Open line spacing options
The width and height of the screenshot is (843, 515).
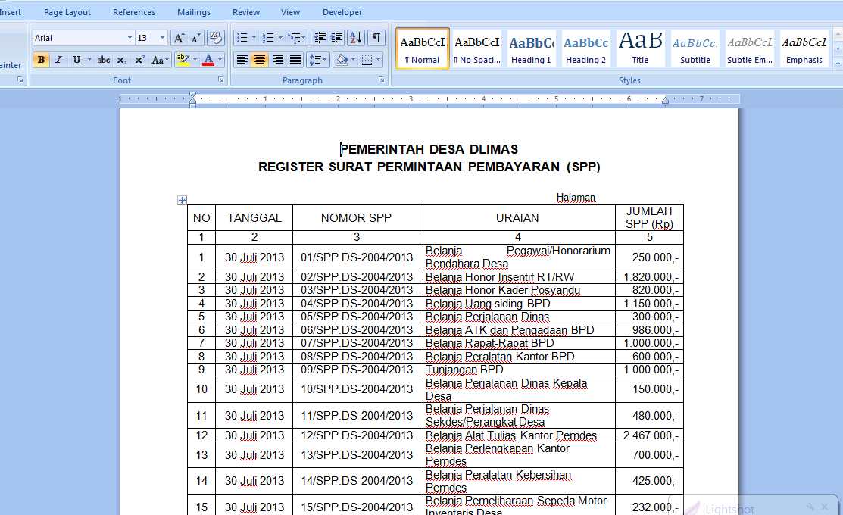[318, 60]
